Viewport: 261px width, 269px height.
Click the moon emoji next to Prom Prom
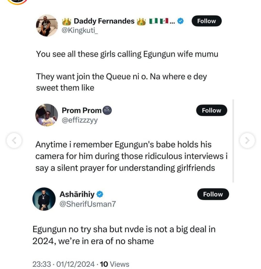pos(107,111)
